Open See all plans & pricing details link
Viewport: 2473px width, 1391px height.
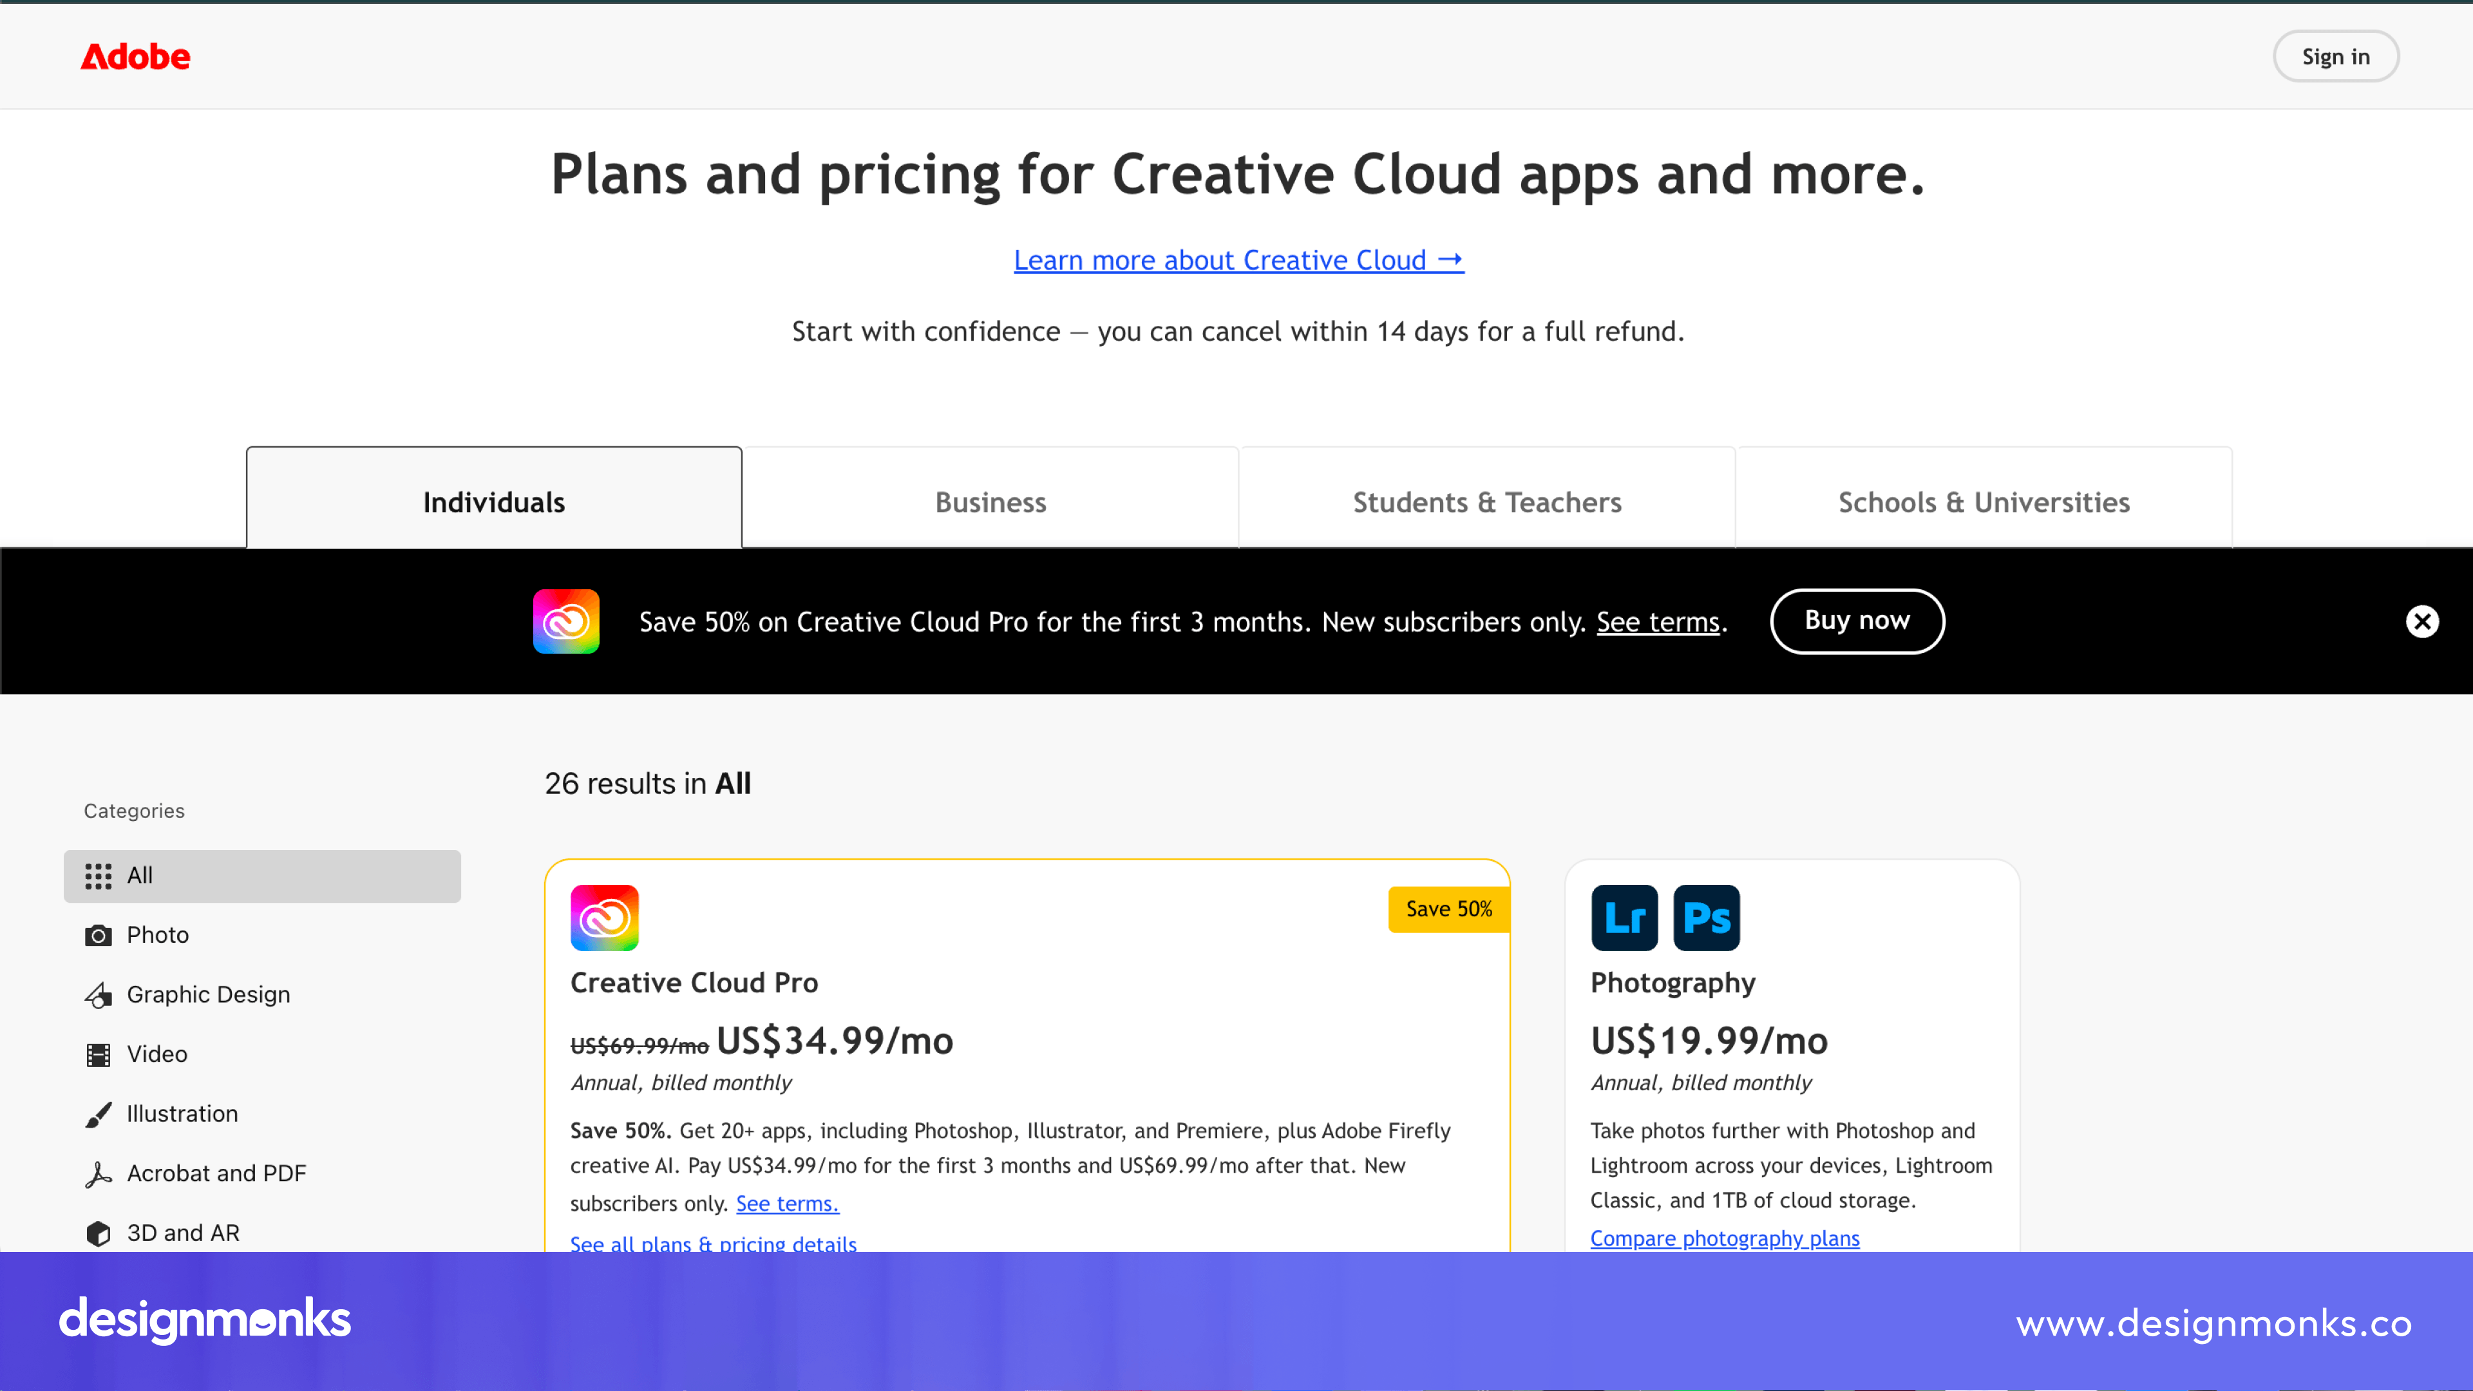pyautogui.click(x=714, y=1243)
